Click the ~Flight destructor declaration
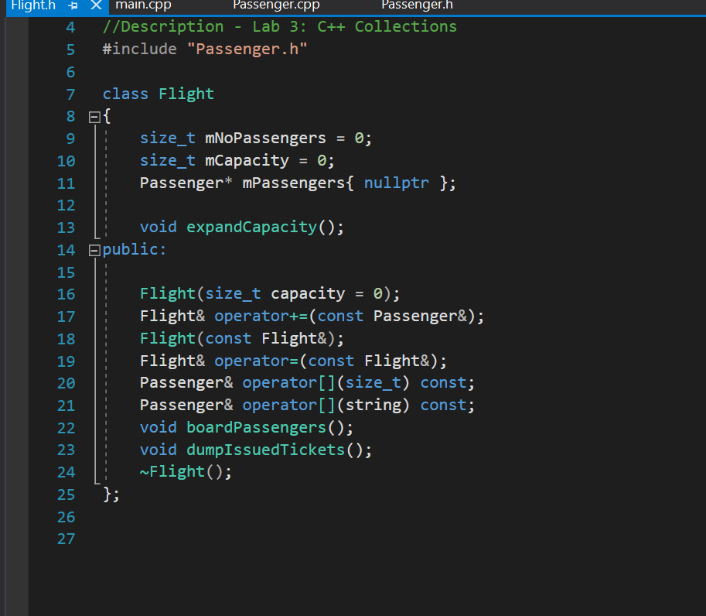706x616 pixels. click(x=186, y=472)
